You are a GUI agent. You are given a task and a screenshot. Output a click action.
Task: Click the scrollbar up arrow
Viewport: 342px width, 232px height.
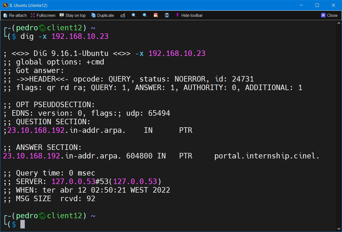pos(339,23)
